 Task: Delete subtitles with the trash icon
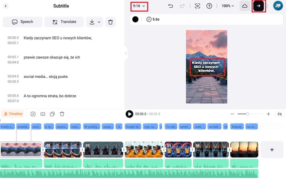coord(110,22)
